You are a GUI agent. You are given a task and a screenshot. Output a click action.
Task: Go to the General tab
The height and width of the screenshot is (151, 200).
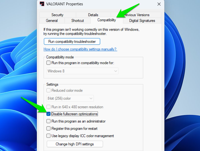[52, 21]
